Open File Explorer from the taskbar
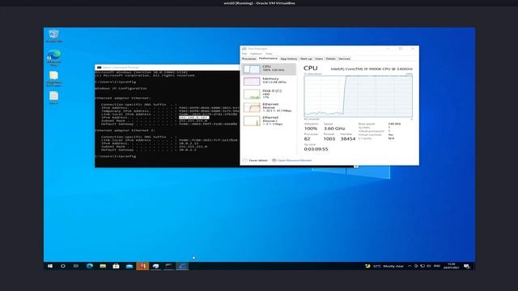Image resolution: width=518 pixels, height=291 pixels. (103, 266)
